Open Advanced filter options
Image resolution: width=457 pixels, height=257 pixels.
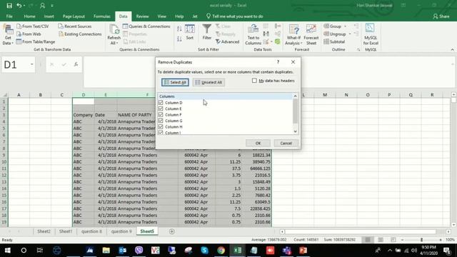click(x=227, y=42)
